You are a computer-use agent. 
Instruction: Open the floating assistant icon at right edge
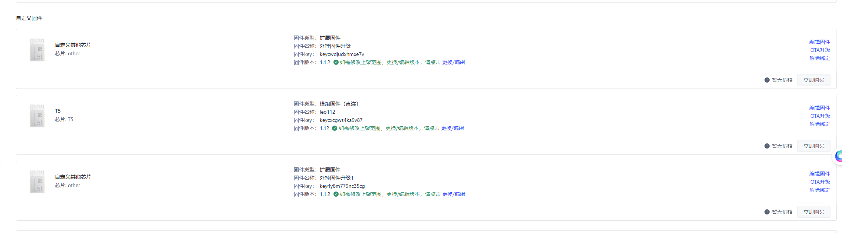(x=838, y=156)
